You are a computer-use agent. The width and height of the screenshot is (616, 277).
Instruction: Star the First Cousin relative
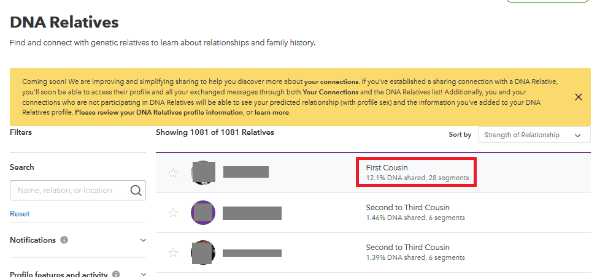pos(173,173)
